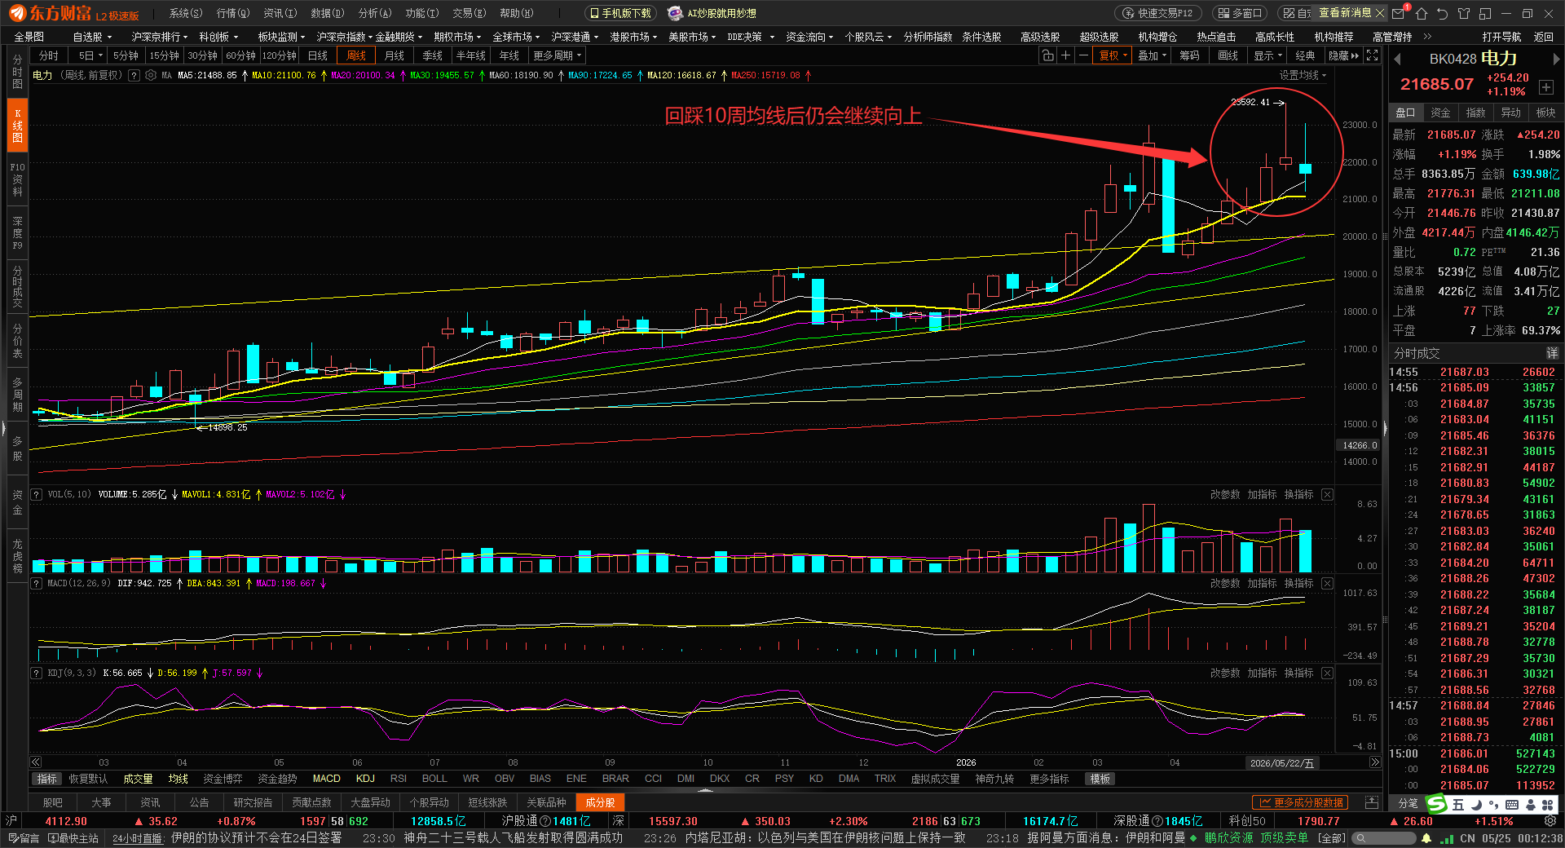This screenshot has width=1565, height=848.
Task: Open 复权 dropdown
Action: click(1113, 55)
